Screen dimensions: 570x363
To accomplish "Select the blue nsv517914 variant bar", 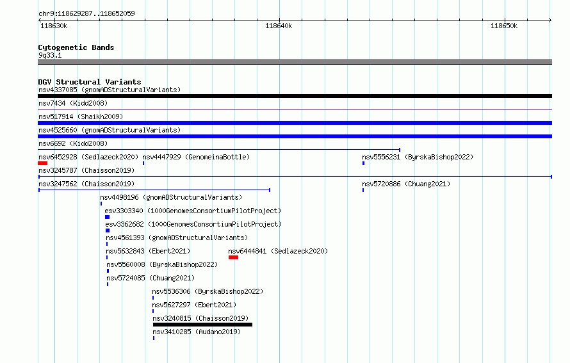I will click(x=295, y=123).
